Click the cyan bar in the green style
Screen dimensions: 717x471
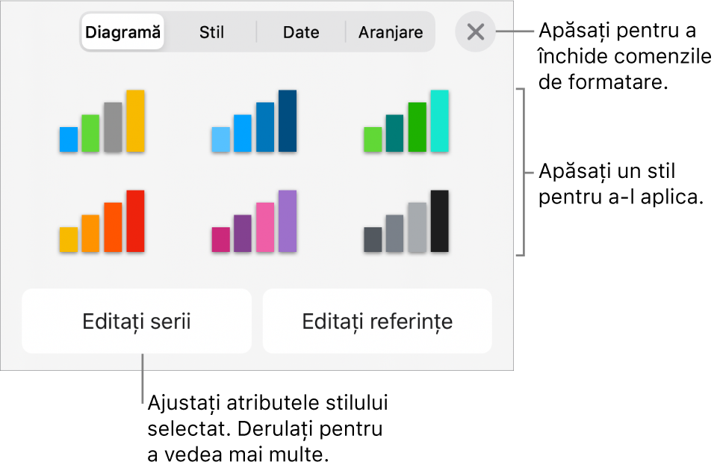[x=440, y=121]
